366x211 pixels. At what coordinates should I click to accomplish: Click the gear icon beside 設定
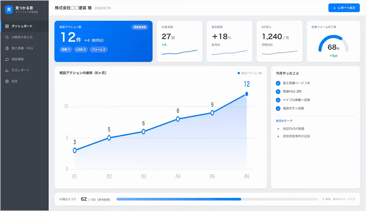(x=7, y=81)
